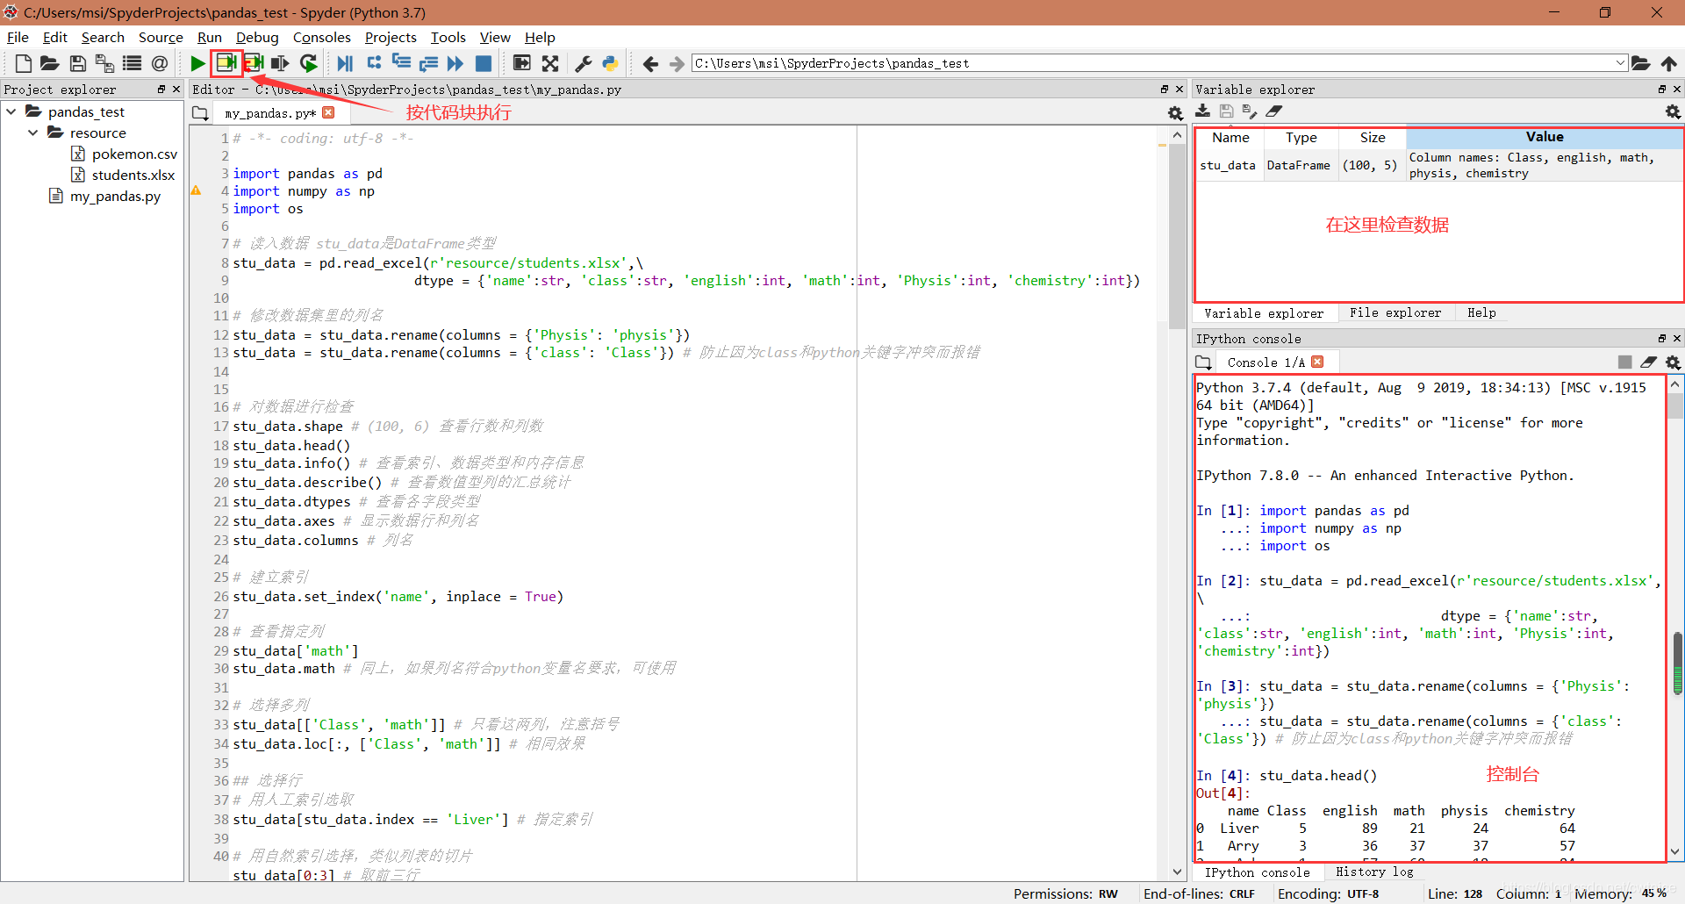Re-run the last script
The image size is (1685, 904).
pos(308,63)
